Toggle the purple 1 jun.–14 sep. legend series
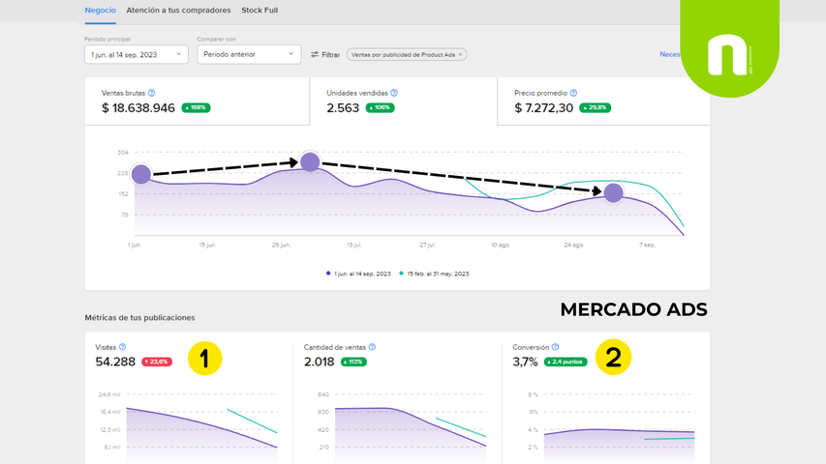 (x=358, y=274)
